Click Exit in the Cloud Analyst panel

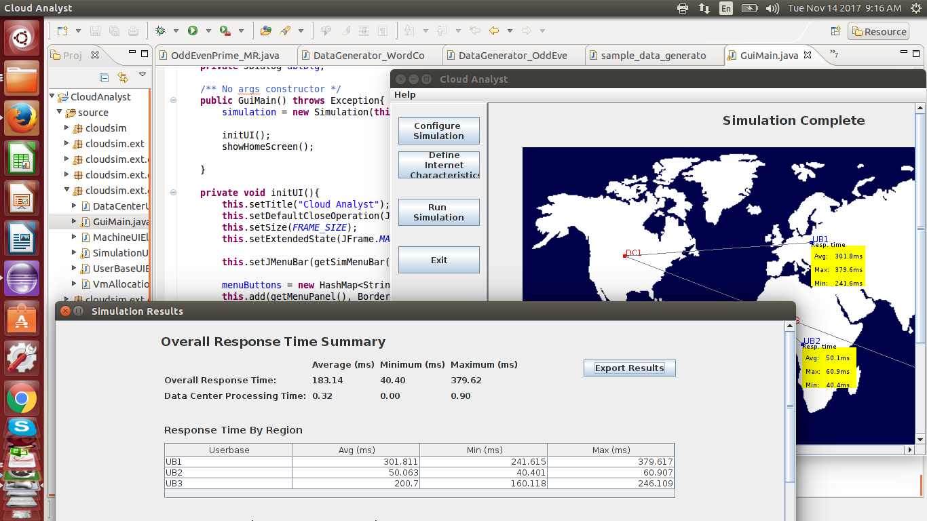click(438, 259)
